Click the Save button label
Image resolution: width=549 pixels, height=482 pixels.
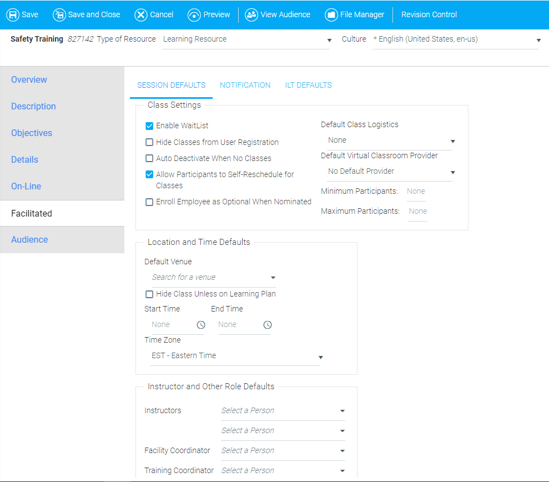point(30,14)
